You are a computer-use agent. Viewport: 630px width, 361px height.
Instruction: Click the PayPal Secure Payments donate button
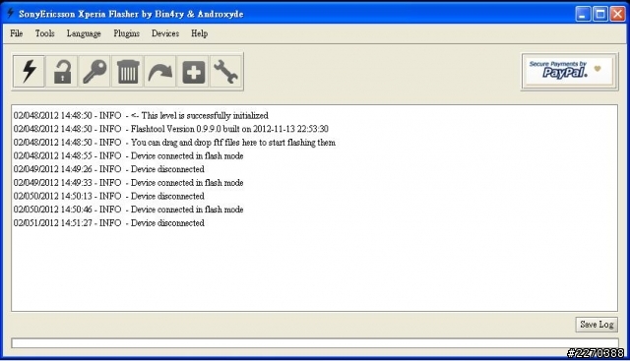(x=569, y=72)
